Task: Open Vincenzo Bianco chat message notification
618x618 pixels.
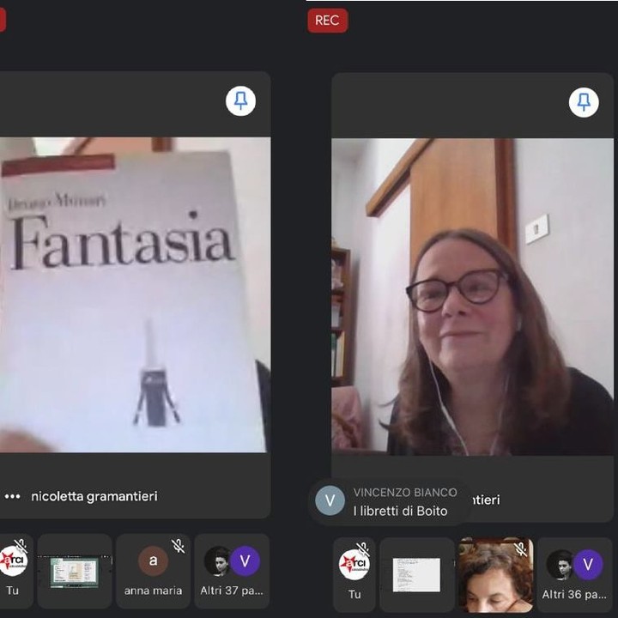Action: 390,502
